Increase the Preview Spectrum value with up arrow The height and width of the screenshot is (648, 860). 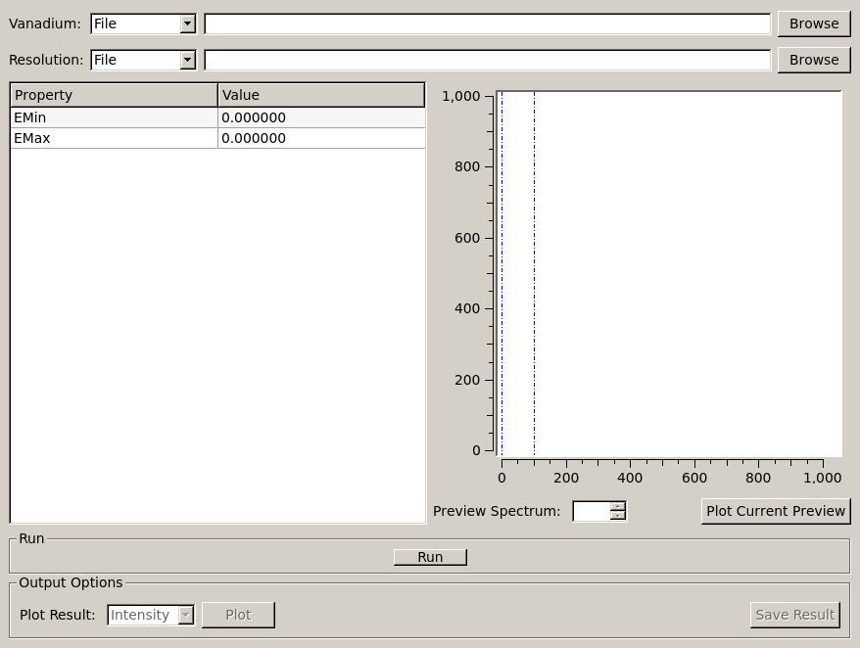coord(617,506)
